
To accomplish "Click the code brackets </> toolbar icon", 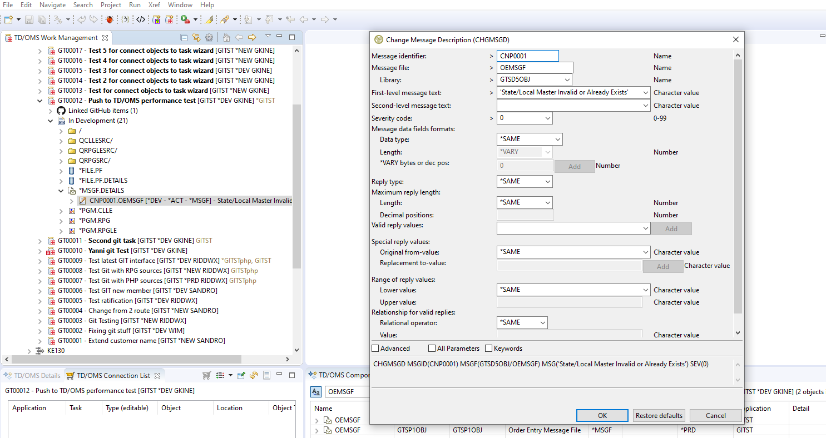I will (x=141, y=19).
